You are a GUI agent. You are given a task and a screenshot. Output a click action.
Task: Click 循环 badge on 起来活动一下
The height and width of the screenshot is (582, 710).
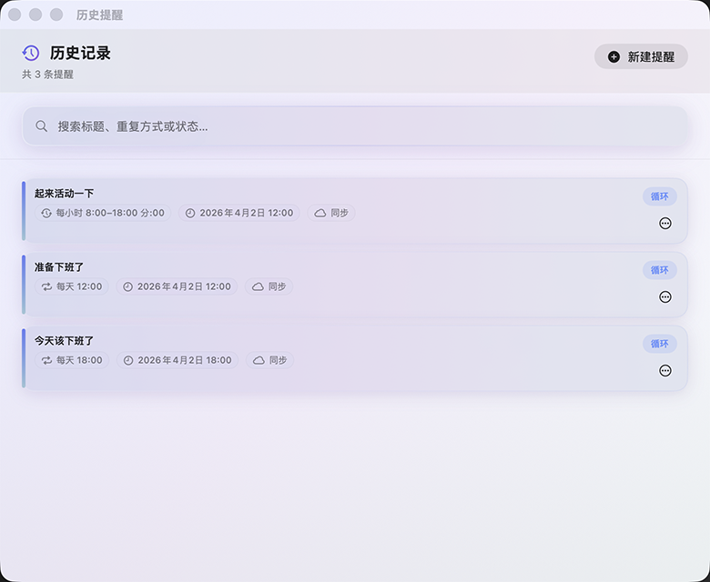pos(659,196)
